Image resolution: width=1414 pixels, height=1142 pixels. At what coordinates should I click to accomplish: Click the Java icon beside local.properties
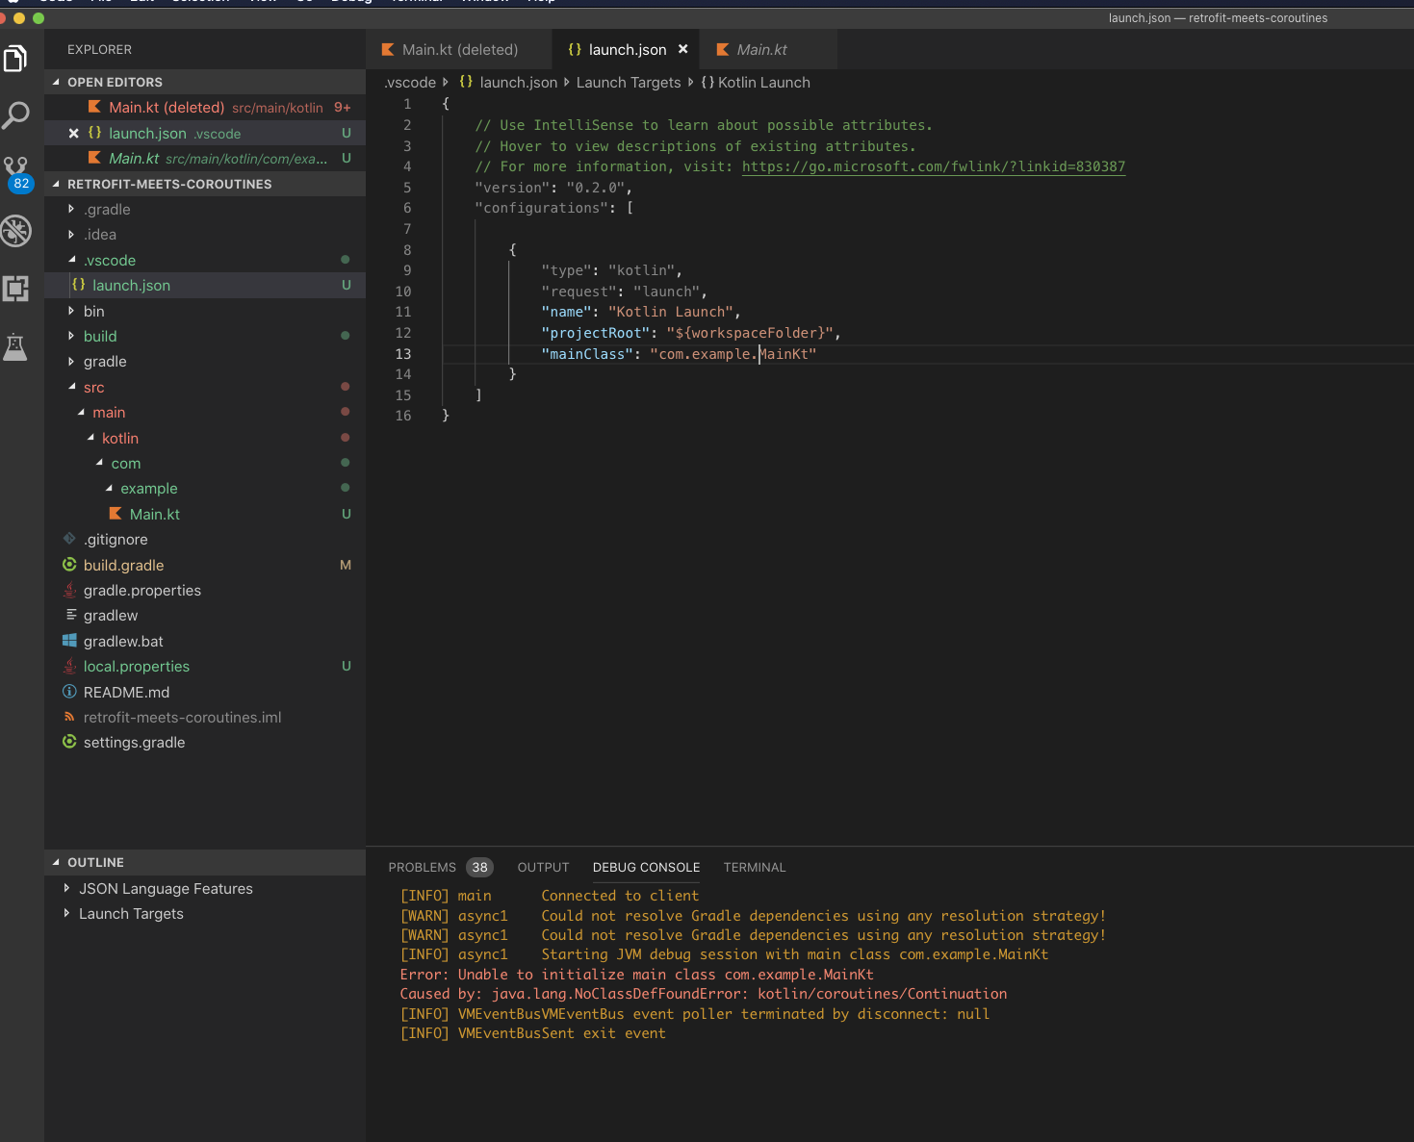click(69, 666)
